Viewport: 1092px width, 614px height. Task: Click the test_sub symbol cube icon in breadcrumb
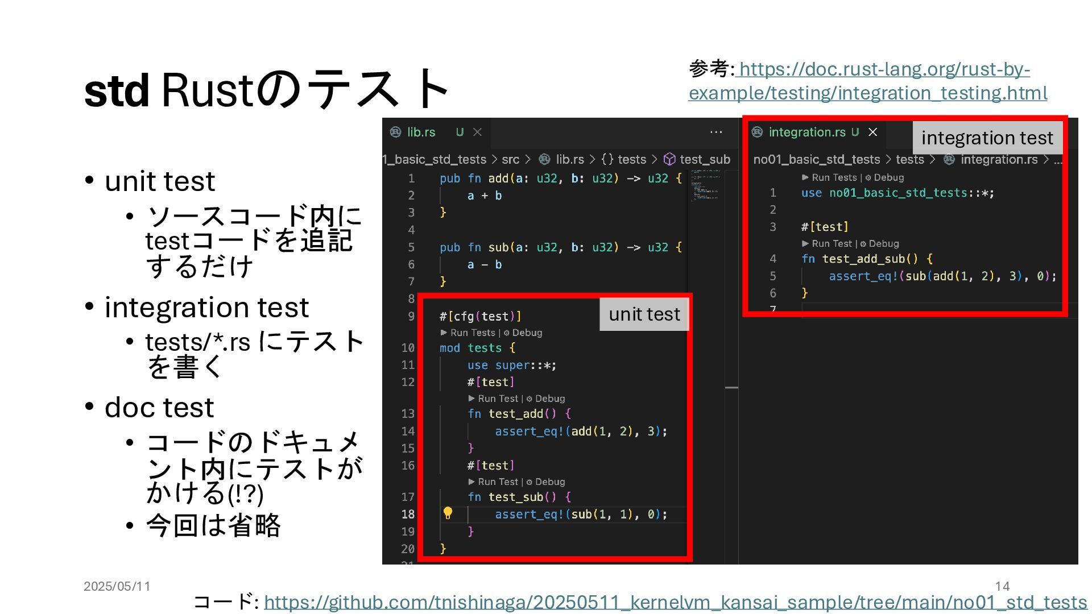pyautogui.click(x=669, y=159)
